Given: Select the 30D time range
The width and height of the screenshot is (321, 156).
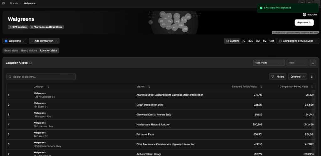Looking at the screenshot, I should click(250, 41).
